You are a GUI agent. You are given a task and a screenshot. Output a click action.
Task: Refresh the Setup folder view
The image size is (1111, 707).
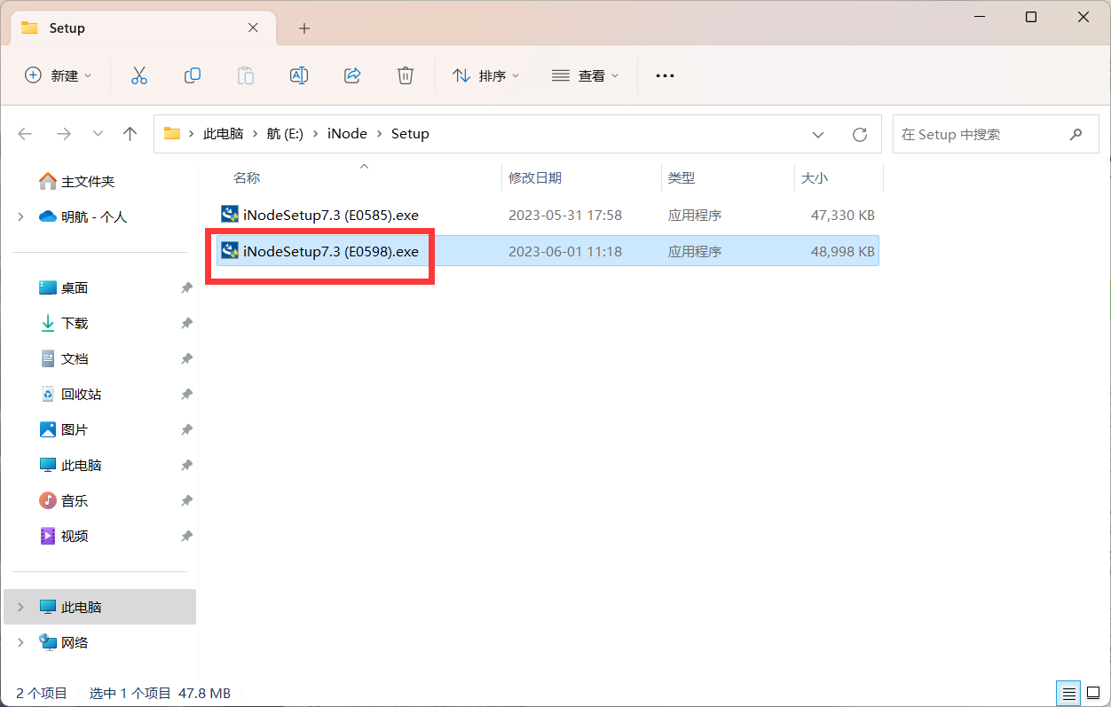click(859, 134)
